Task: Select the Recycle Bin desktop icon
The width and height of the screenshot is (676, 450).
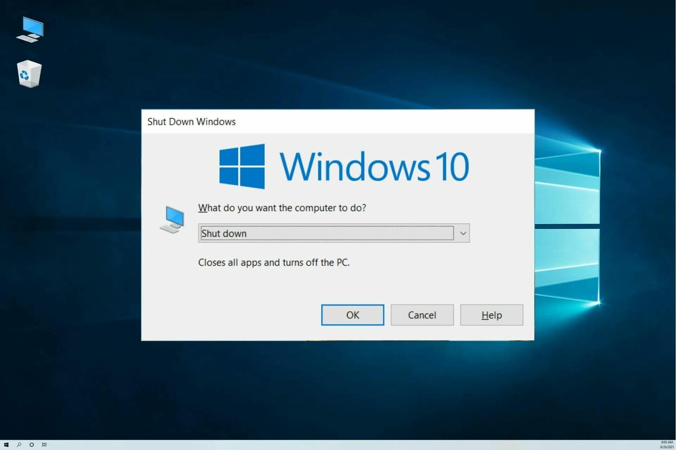Action: [x=29, y=74]
